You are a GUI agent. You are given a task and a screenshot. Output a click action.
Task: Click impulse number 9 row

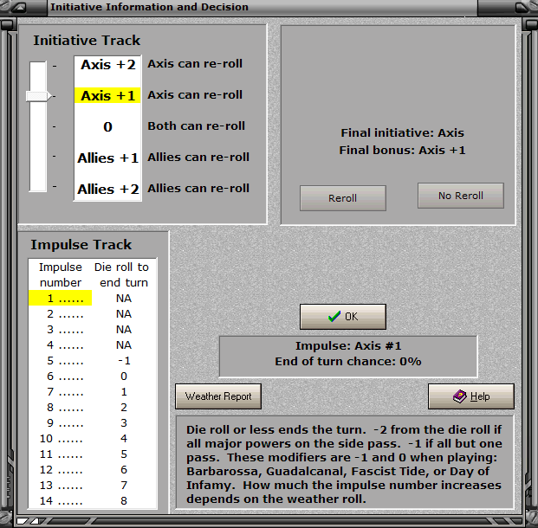[93, 423]
